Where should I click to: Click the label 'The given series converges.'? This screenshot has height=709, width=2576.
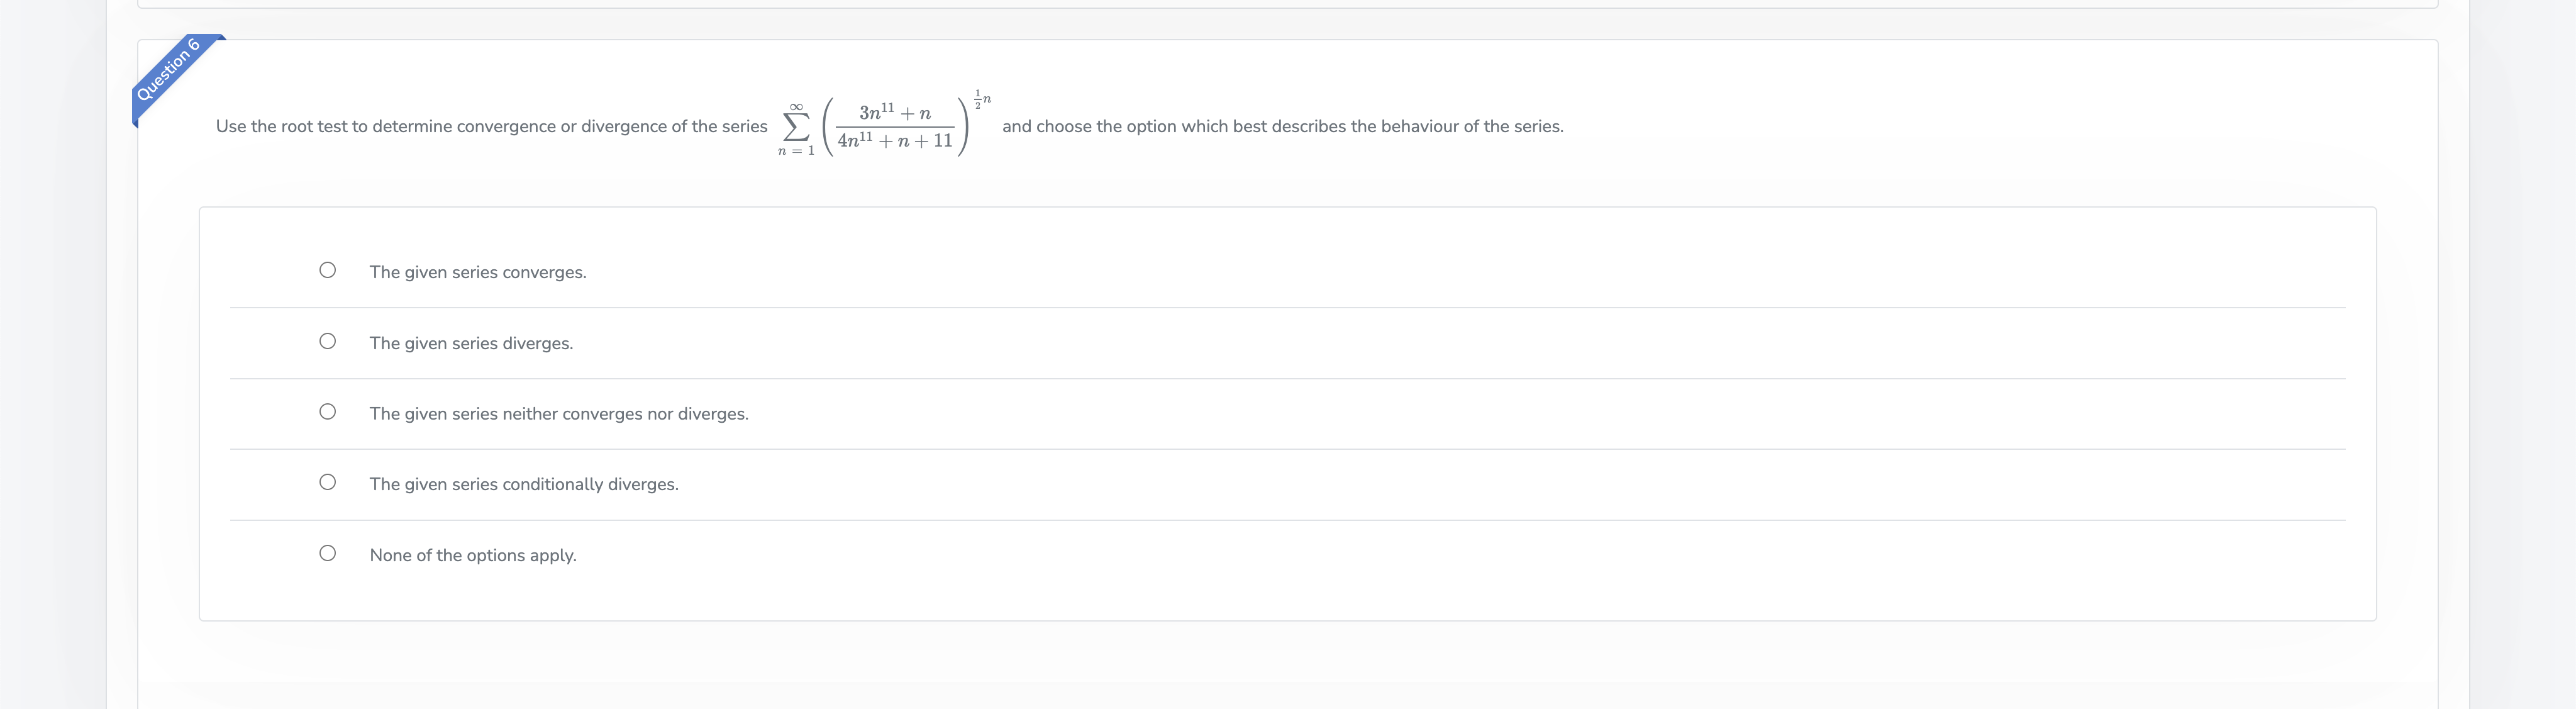[x=477, y=271]
